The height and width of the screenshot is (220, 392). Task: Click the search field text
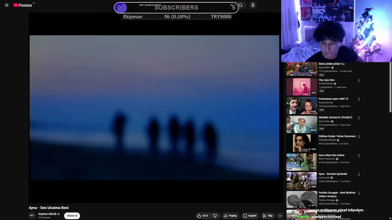point(150,5)
